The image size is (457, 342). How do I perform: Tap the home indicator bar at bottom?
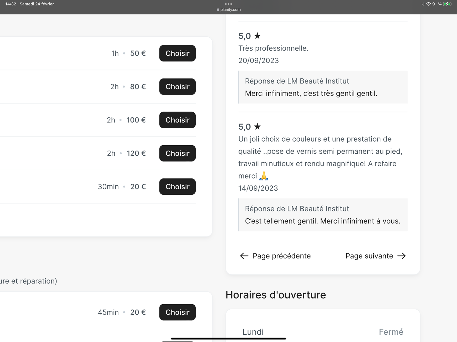[x=229, y=338]
